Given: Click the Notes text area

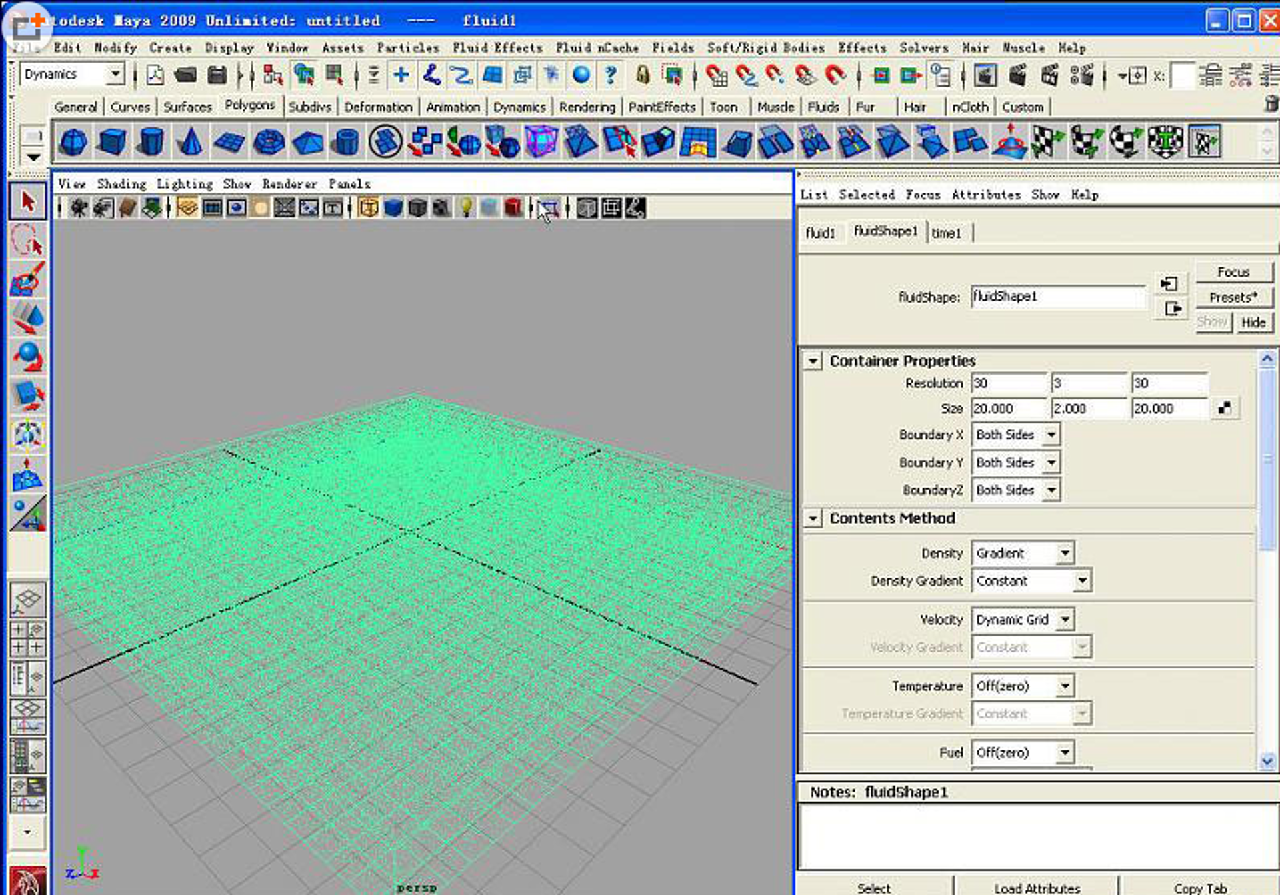Looking at the screenshot, I should [1037, 835].
